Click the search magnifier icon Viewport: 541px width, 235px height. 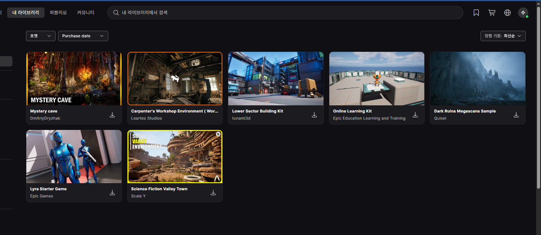tap(116, 13)
